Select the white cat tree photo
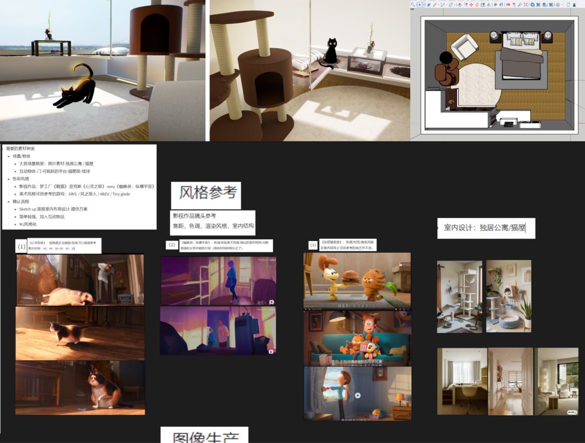585x443 pixels. (x=460, y=296)
